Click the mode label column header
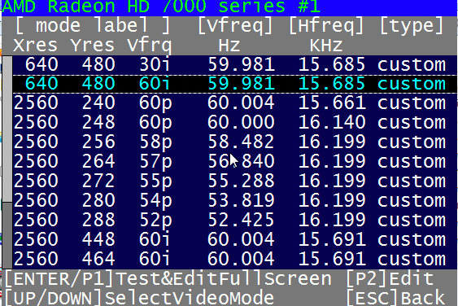The width and height of the screenshot is (458, 306). tap(93, 26)
